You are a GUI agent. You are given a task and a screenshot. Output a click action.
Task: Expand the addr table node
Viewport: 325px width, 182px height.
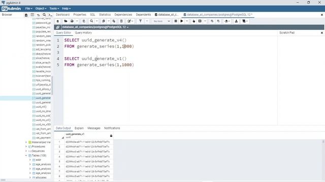pos(30,160)
